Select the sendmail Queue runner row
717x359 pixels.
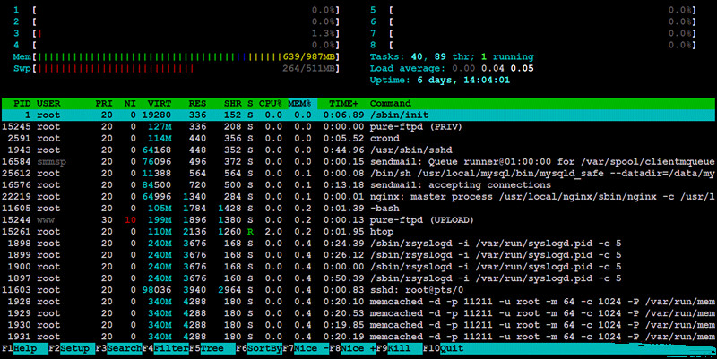tap(358, 162)
